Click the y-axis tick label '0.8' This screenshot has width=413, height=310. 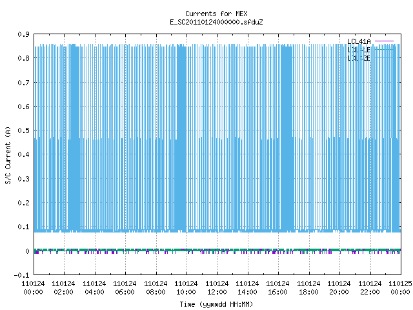(x=23, y=58)
